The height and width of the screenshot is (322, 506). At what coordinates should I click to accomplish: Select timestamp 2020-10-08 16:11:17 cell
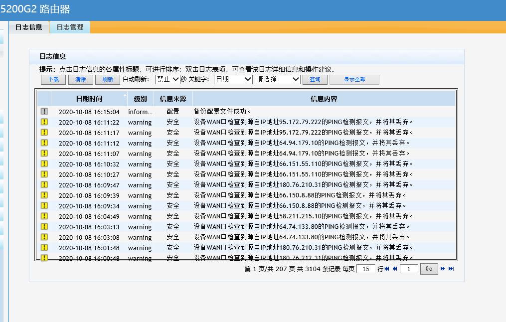89,133
